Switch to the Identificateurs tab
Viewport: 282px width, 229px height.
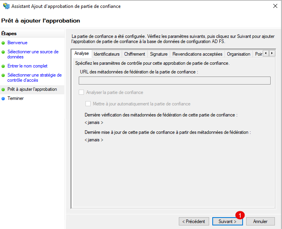106,54
